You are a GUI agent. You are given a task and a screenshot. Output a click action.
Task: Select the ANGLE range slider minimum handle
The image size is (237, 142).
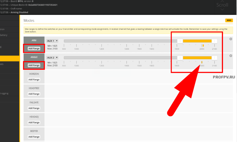(x=180, y=58)
